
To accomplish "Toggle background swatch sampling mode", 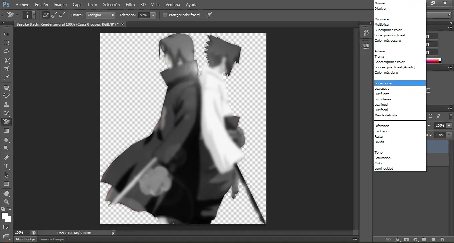I will point(61,15).
